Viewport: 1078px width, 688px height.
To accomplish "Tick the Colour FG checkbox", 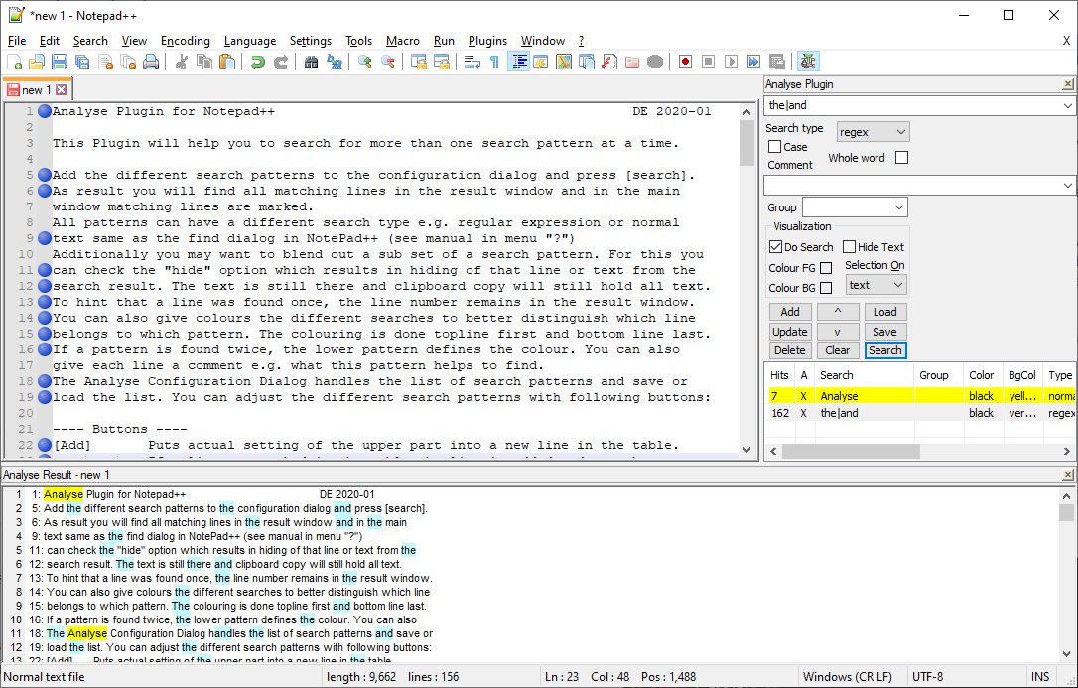I will (x=827, y=268).
